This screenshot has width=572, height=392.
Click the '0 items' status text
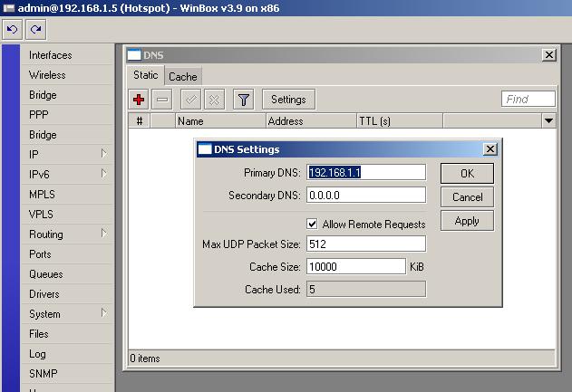coord(145,359)
